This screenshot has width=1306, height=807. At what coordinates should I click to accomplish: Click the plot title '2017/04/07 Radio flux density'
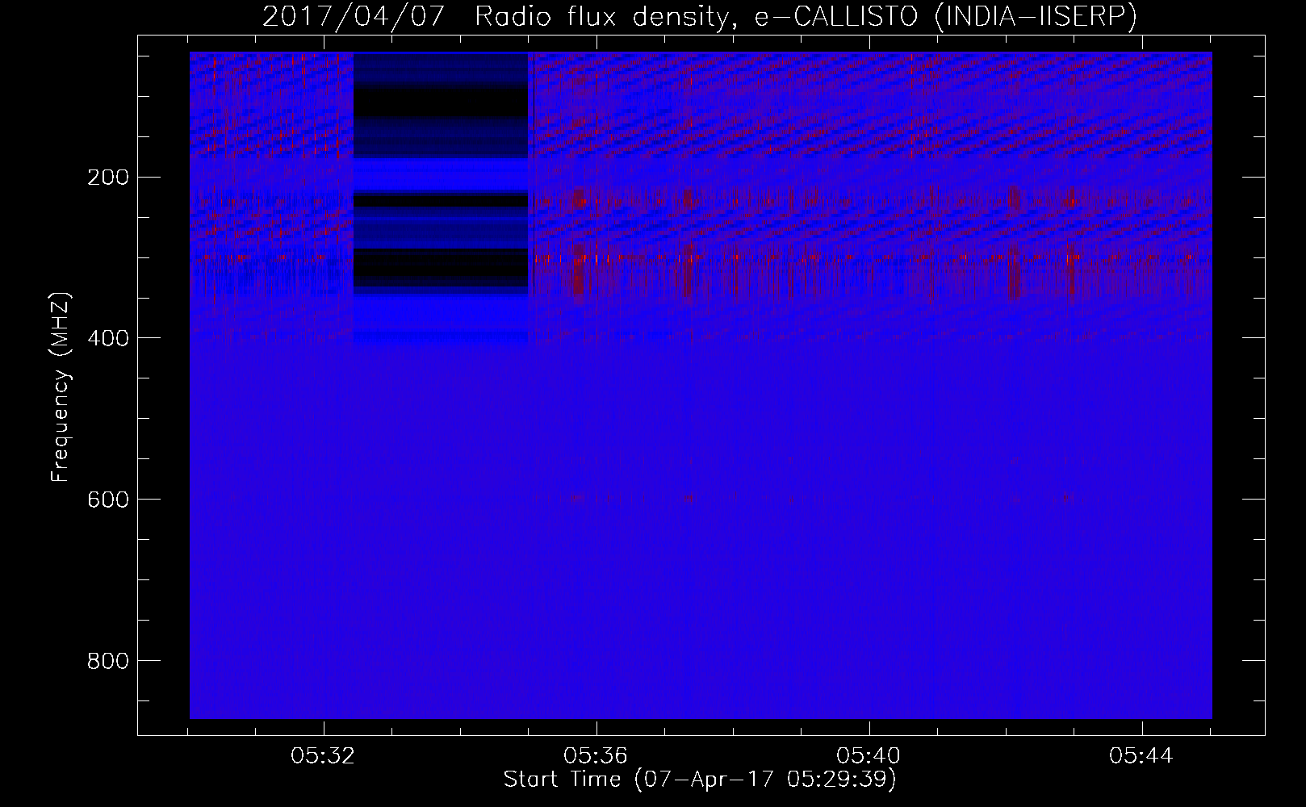pos(699,16)
